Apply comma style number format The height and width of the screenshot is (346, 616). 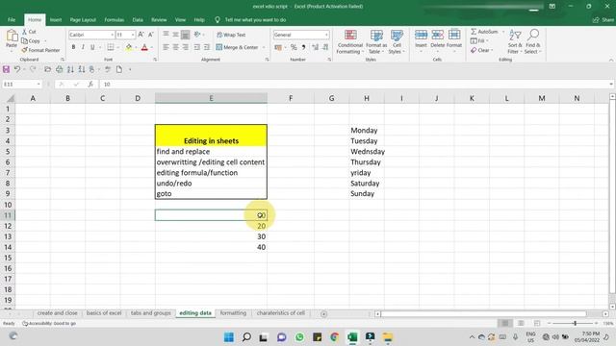click(x=303, y=47)
